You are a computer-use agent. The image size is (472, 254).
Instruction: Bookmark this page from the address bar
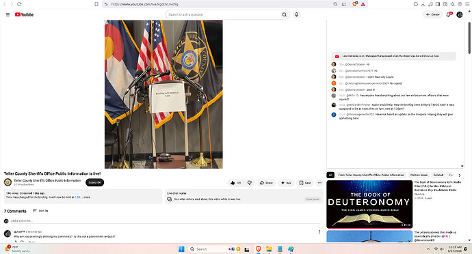(x=96, y=4)
